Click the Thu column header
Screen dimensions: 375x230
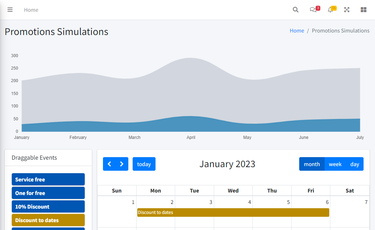coord(272,191)
